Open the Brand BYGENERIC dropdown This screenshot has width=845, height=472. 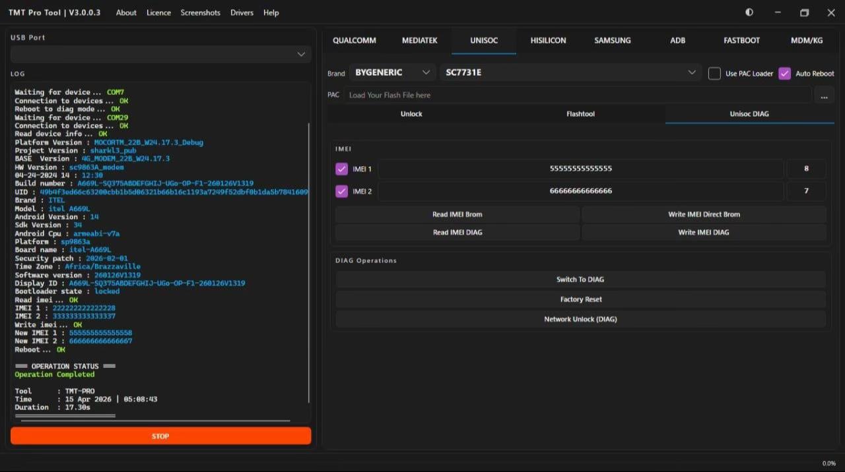[392, 73]
